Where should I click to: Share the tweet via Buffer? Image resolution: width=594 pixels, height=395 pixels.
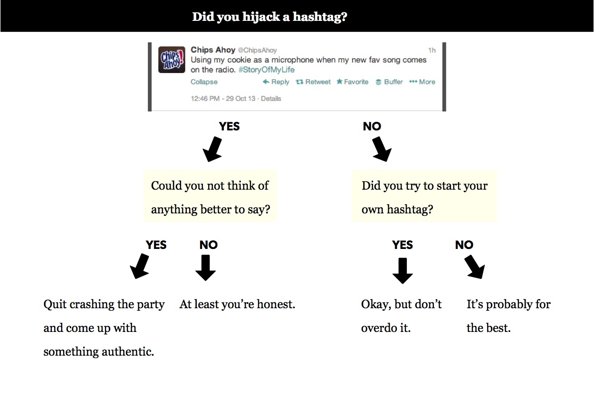click(389, 82)
